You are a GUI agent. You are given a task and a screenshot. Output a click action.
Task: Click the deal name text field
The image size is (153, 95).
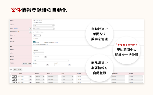43,21
